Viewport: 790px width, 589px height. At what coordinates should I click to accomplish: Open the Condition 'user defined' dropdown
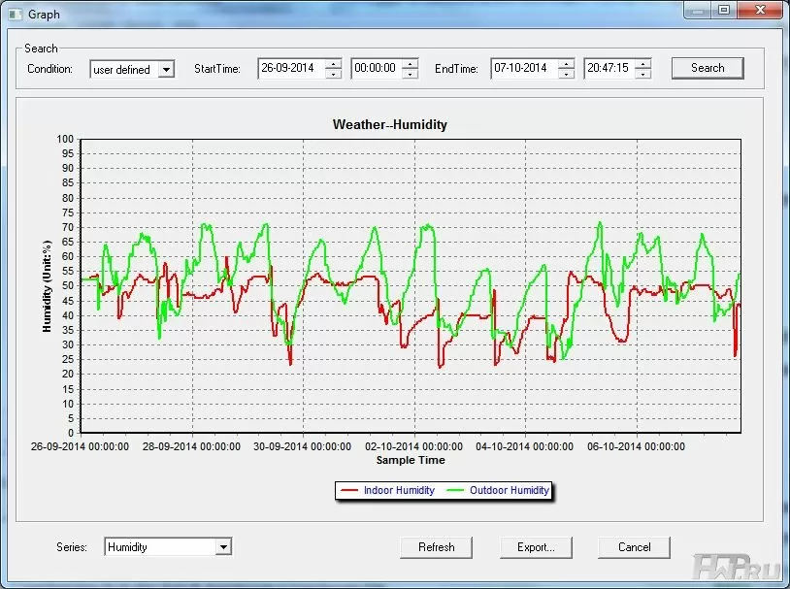coord(166,70)
